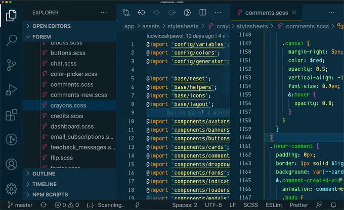Open the Extensions view
The height and width of the screenshot is (210, 344).
11,115
